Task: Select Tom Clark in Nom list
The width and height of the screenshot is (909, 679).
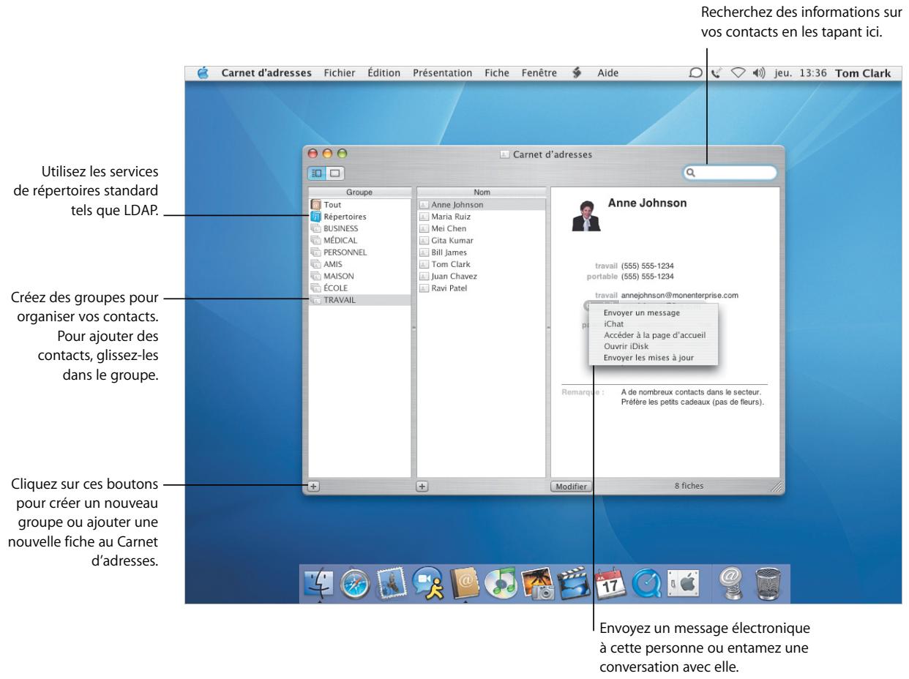Action: (482, 264)
